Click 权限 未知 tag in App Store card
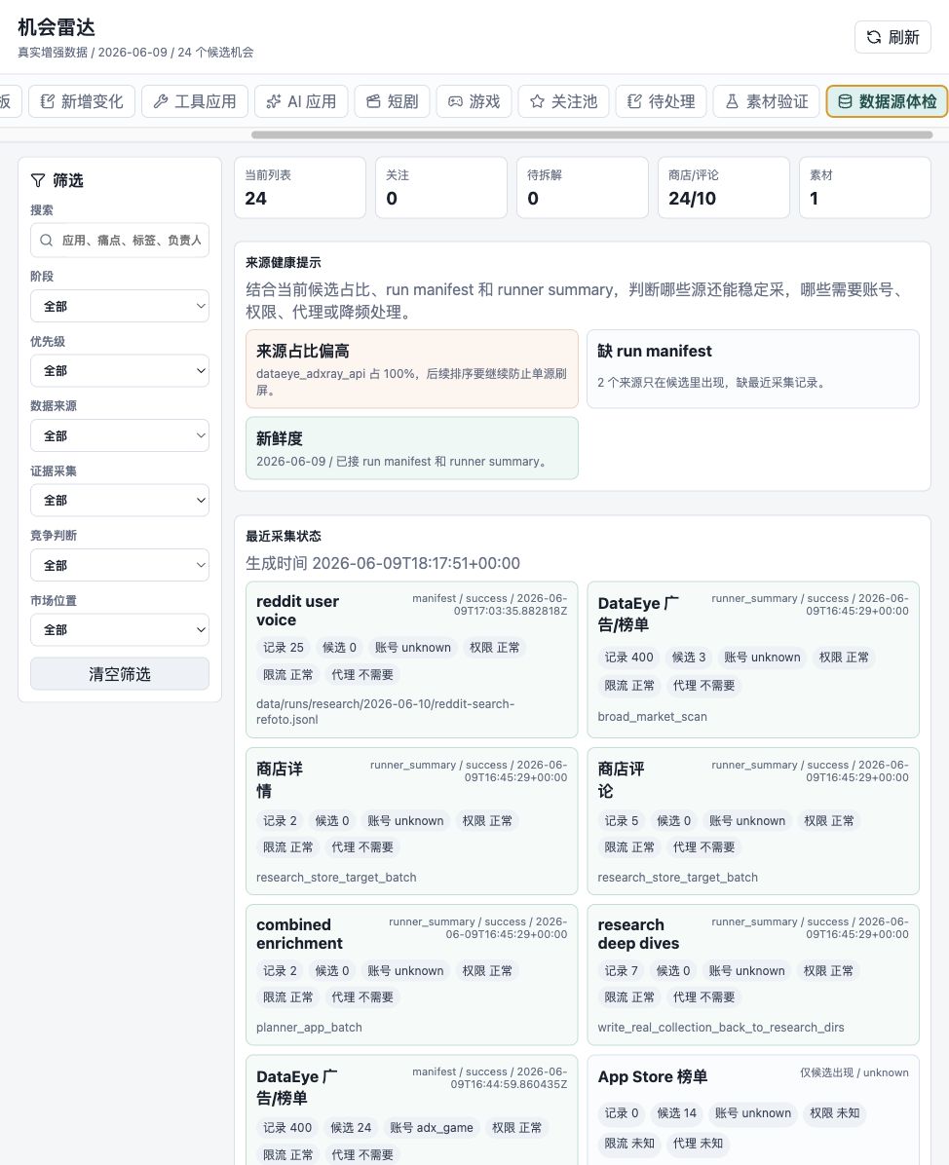This screenshot has height=1165, width=949. click(835, 1113)
